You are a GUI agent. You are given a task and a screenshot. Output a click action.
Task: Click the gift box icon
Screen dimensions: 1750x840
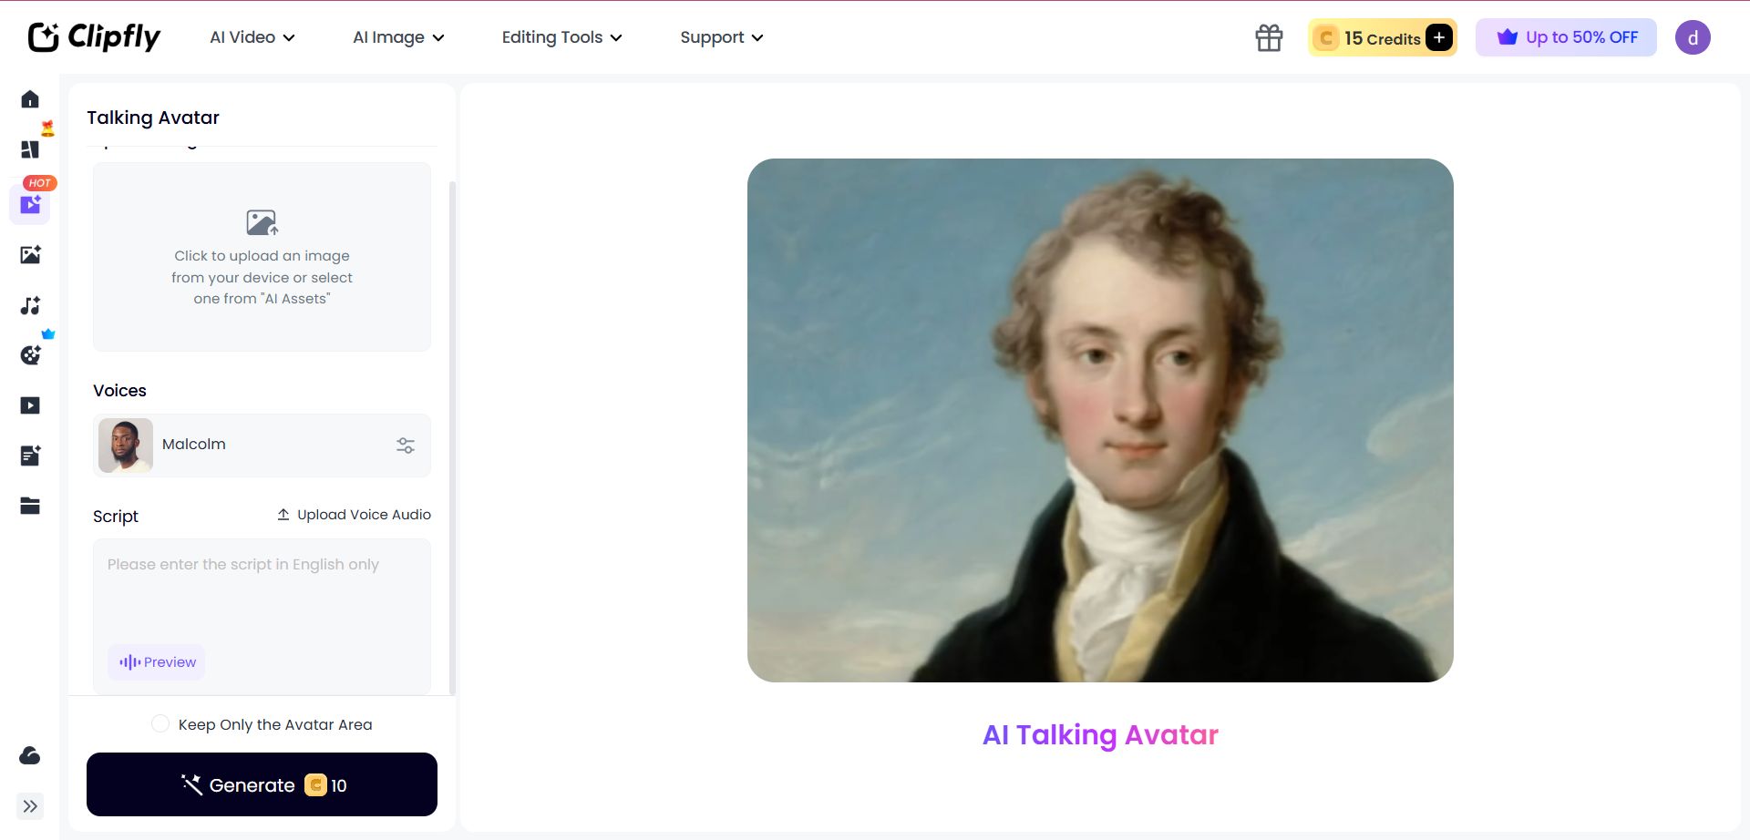point(1269,37)
